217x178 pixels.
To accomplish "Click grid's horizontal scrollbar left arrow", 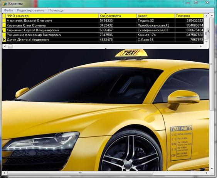I will pos(5,47).
